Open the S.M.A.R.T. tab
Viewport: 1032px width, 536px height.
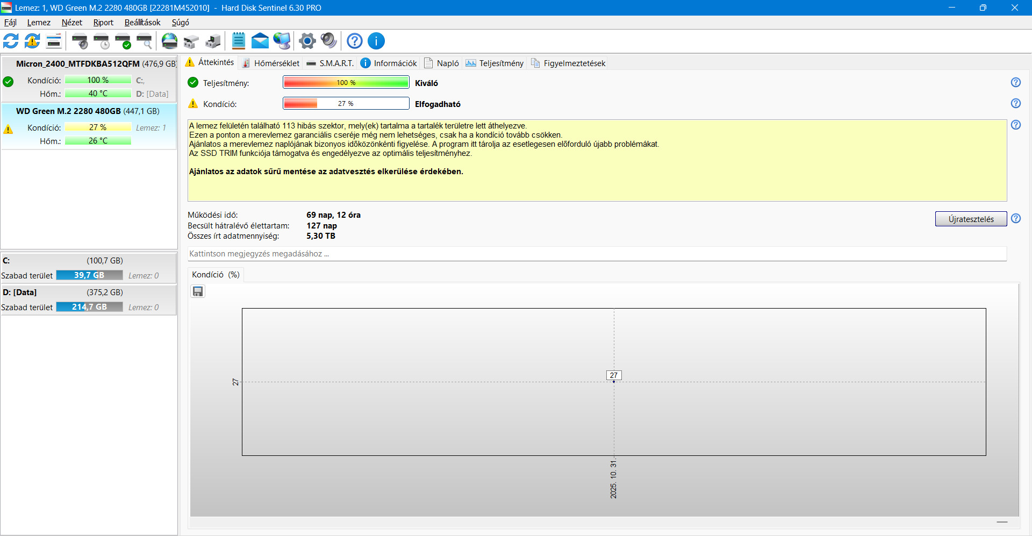click(330, 63)
